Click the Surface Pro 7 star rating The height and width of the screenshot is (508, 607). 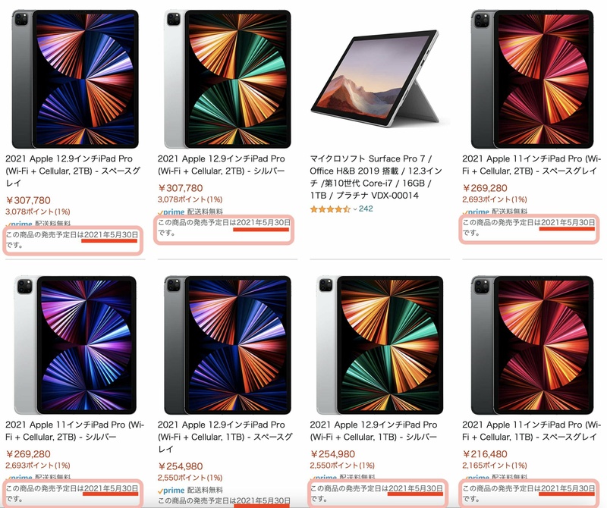point(329,209)
